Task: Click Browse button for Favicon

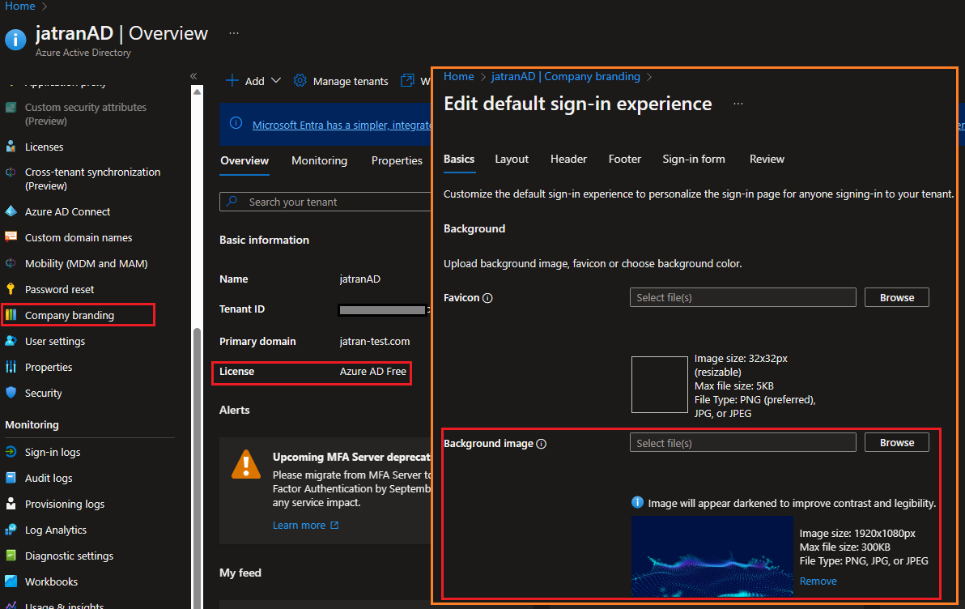Action: tap(897, 297)
